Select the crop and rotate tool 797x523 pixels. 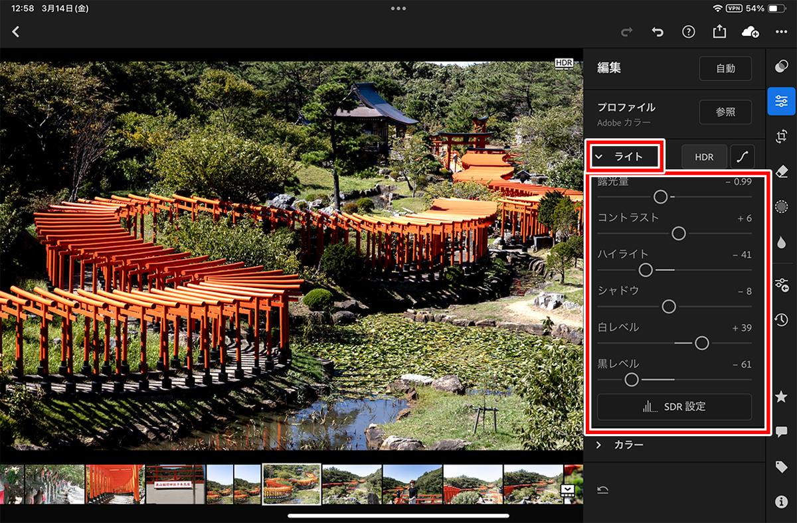tap(781, 137)
